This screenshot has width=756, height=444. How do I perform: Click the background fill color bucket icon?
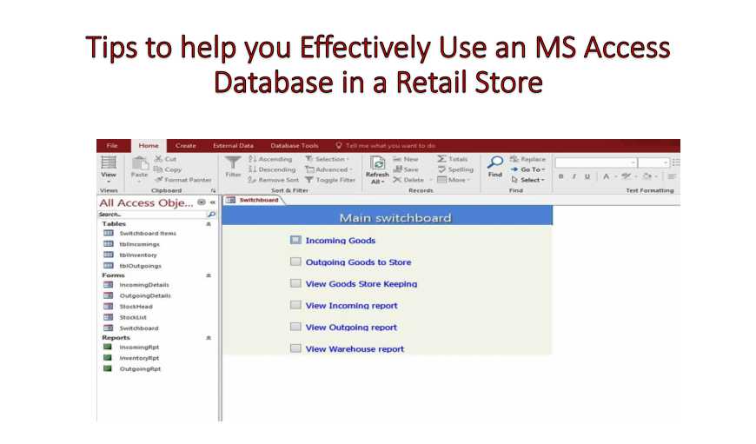tap(647, 176)
